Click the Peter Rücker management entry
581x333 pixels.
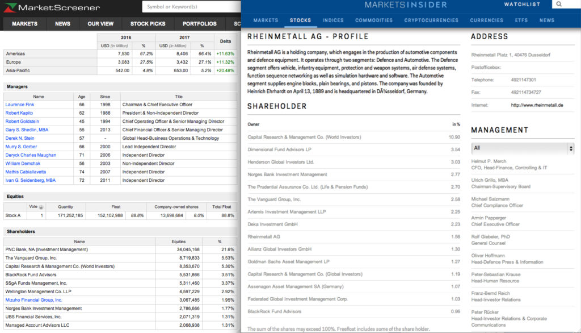[509, 319]
